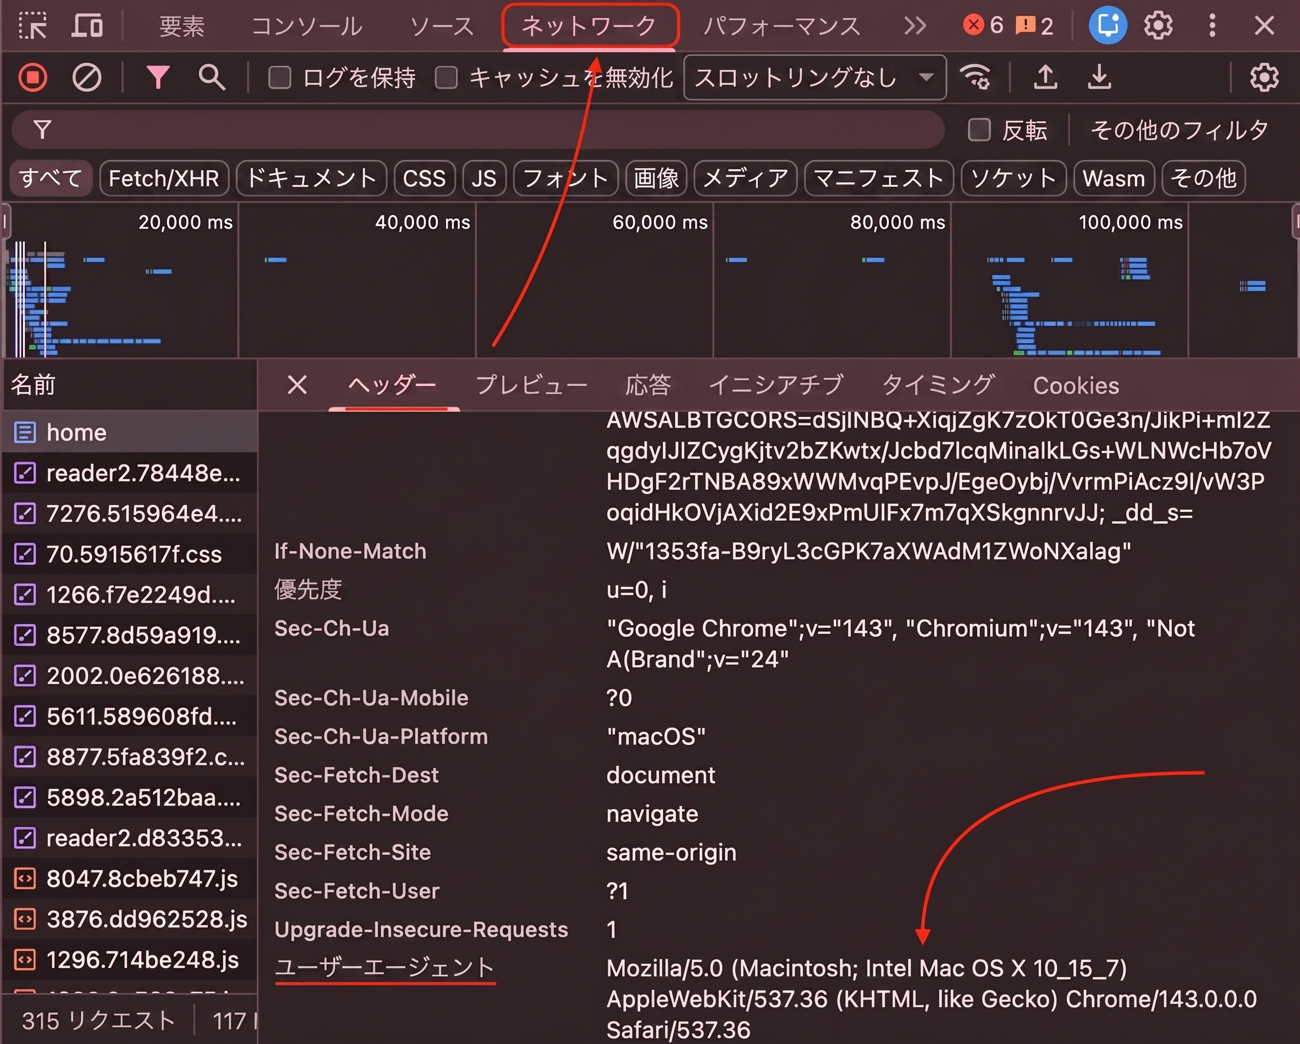The width and height of the screenshot is (1300, 1044).
Task: Open DevTools settings gear in top bar
Action: [x=1158, y=26]
